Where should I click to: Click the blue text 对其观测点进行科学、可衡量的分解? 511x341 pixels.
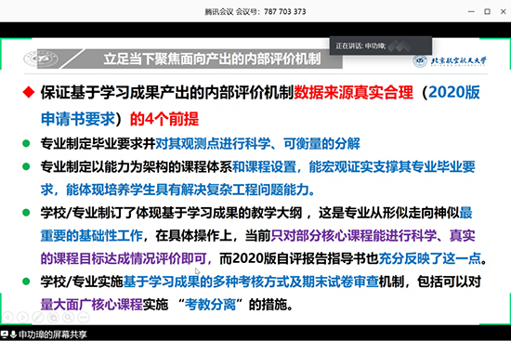click(257, 143)
